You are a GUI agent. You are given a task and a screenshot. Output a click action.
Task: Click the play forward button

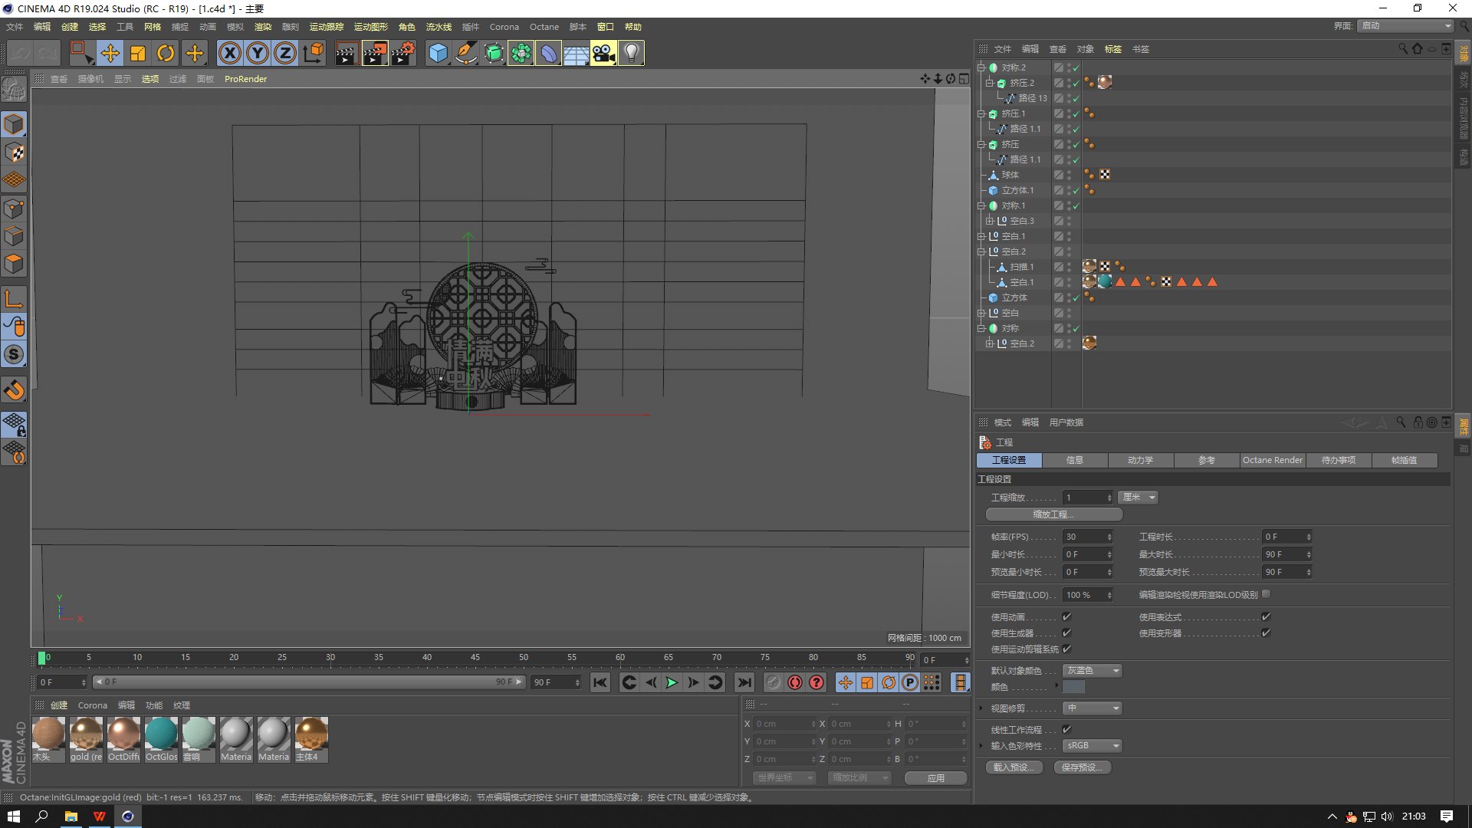pos(672,682)
